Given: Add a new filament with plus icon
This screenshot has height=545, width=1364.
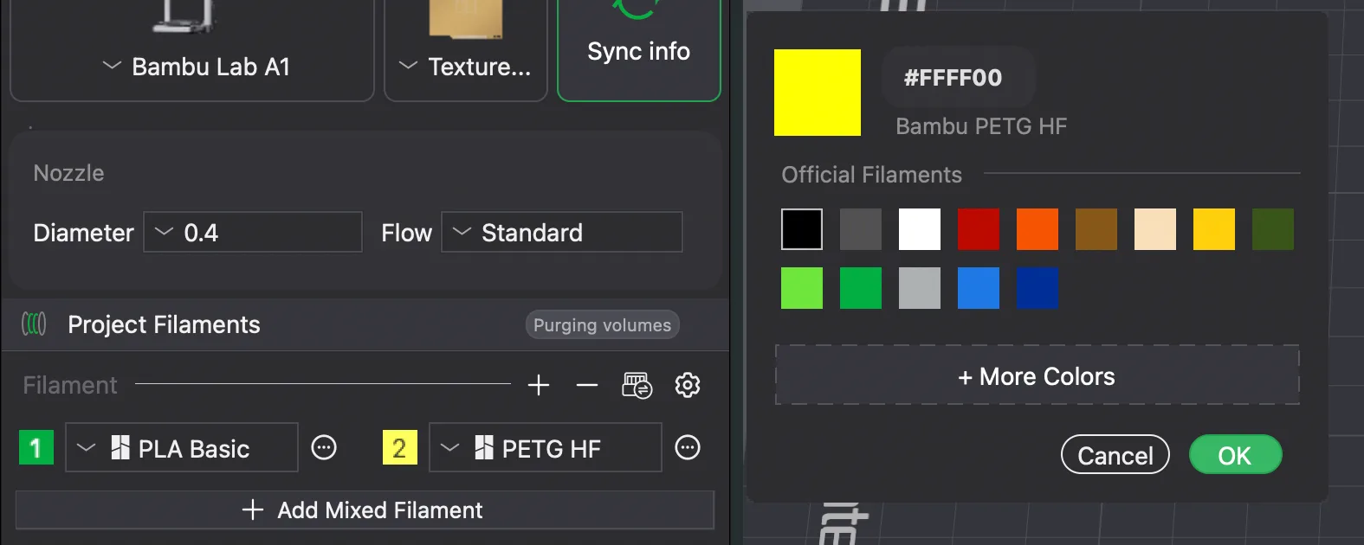Looking at the screenshot, I should tap(539, 385).
